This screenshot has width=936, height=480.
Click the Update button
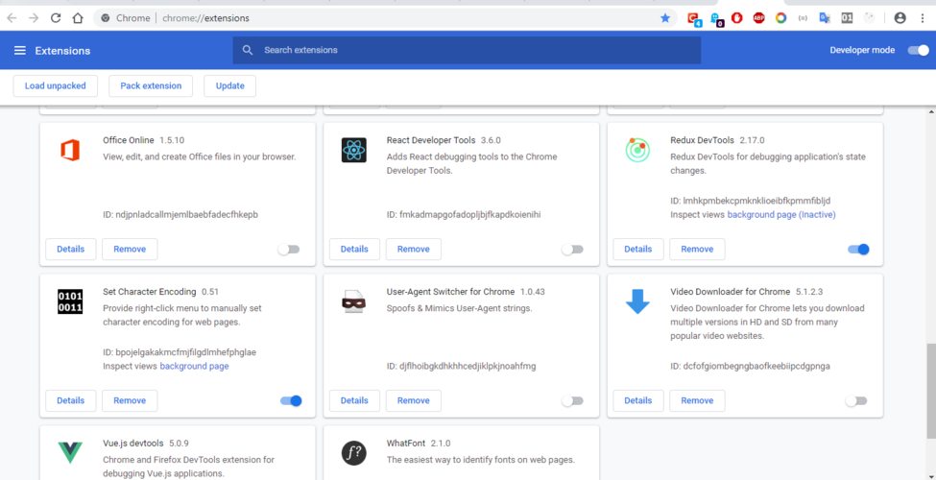coord(229,86)
